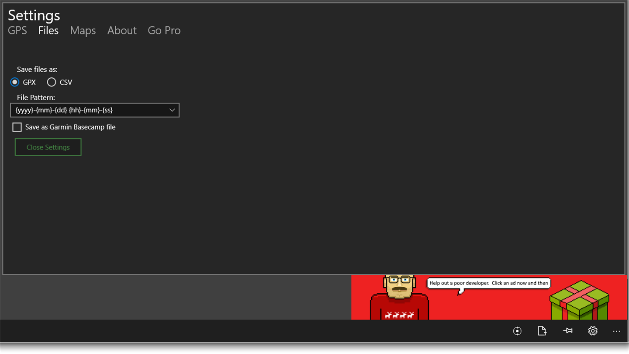Expand the File Pattern dropdown arrow
The height and width of the screenshot is (354, 629).
[x=172, y=110]
